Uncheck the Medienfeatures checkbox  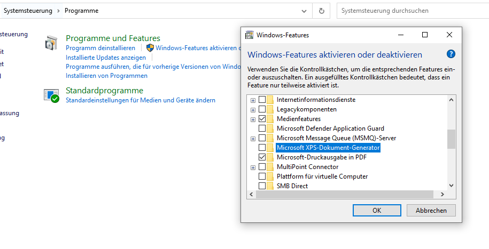pos(262,119)
